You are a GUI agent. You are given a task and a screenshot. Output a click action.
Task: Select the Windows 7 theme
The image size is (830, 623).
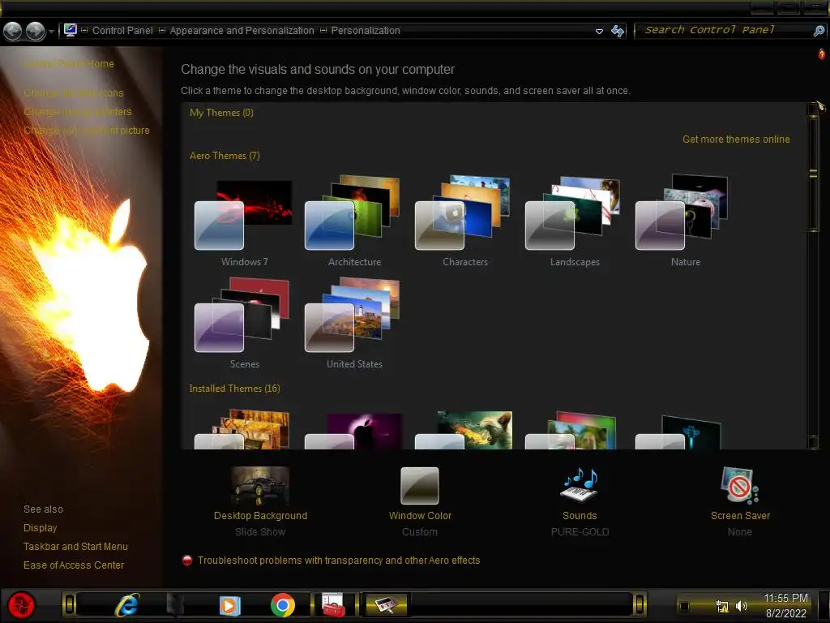tap(244, 223)
